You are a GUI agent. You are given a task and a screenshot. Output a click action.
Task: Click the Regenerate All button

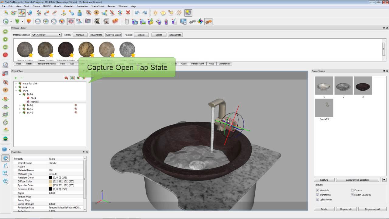click(372, 209)
